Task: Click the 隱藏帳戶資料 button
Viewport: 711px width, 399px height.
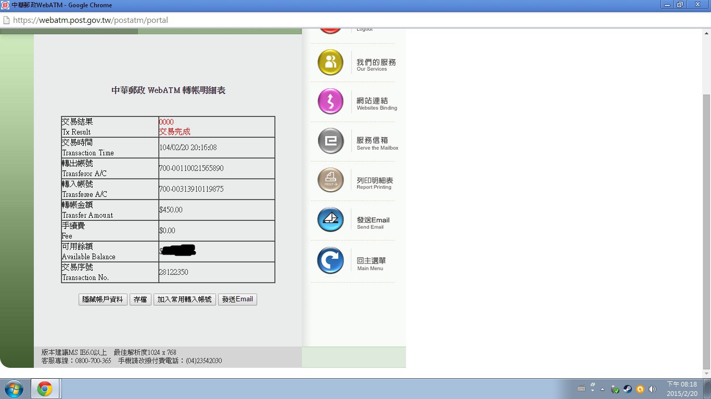Action: click(103, 299)
